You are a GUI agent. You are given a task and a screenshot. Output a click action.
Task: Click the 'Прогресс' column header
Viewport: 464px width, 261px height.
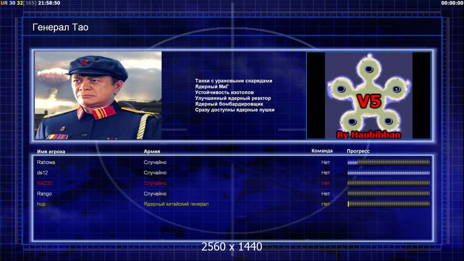358,151
